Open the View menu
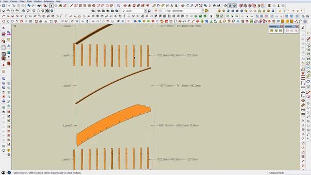 coord(5,1)
